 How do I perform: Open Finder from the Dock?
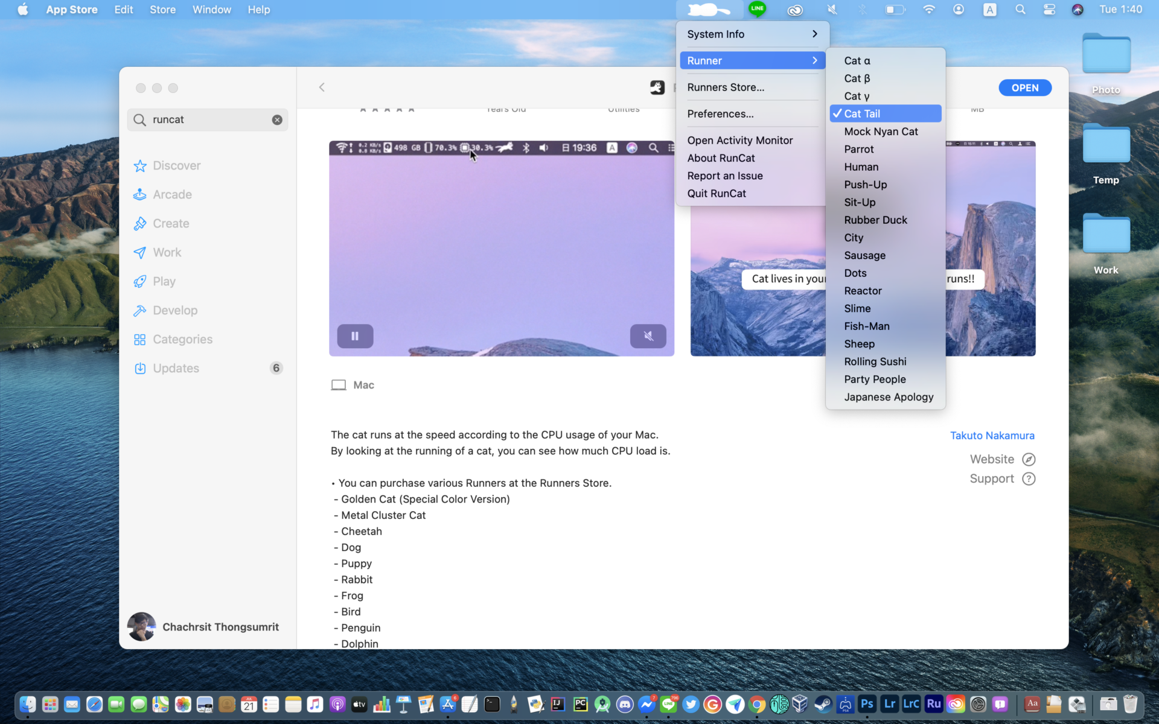click(28, 704)
